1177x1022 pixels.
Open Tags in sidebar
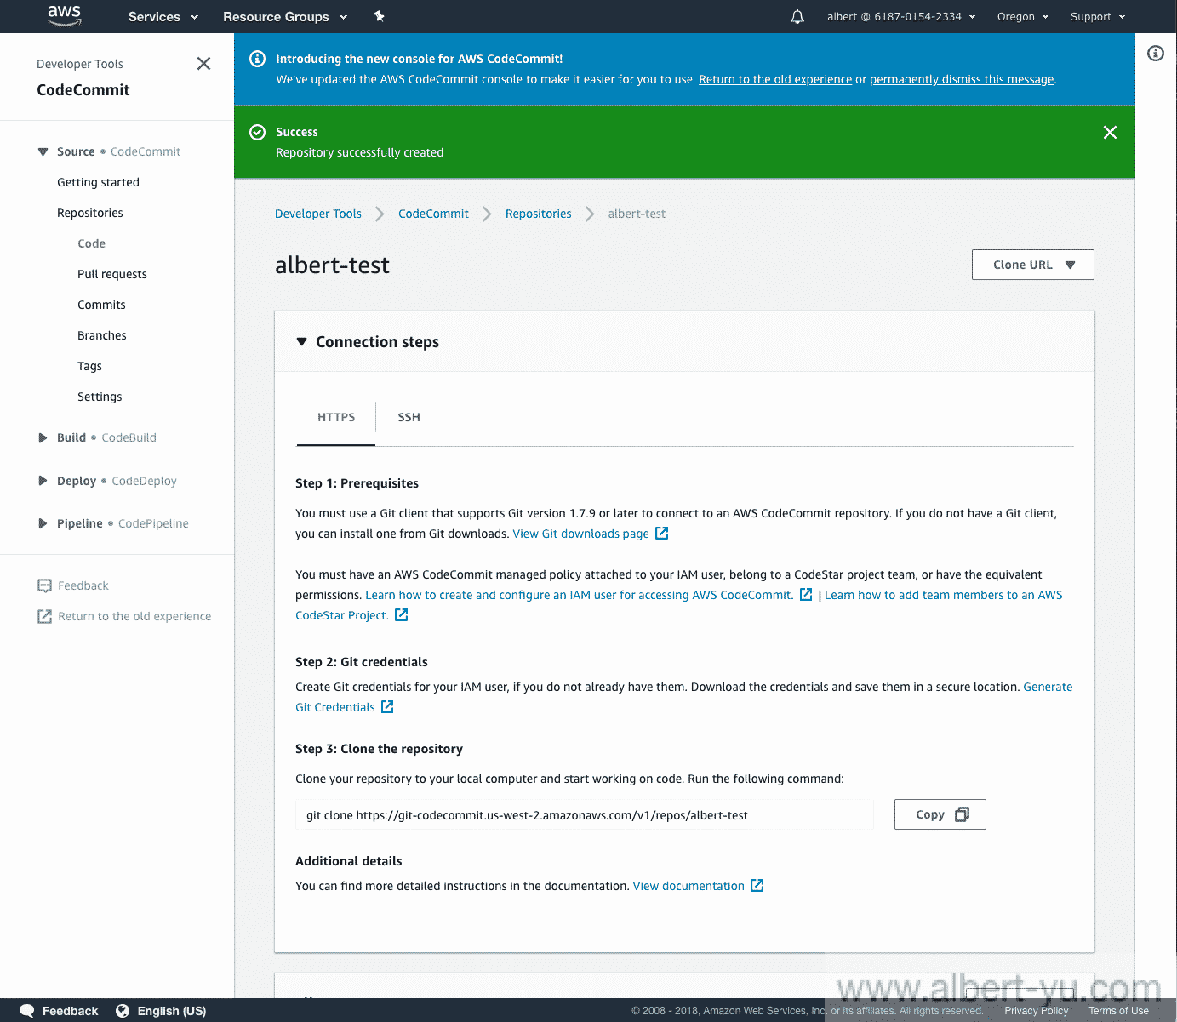[x=89, y=366]
